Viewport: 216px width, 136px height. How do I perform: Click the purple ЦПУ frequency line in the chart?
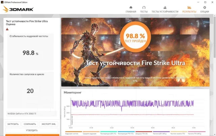(132, 103)
